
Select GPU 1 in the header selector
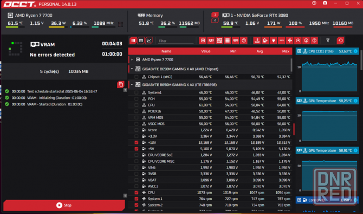coord(215,15)
